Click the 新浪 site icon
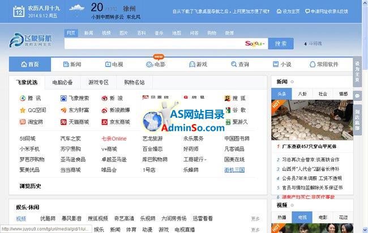 pos(104,98)
